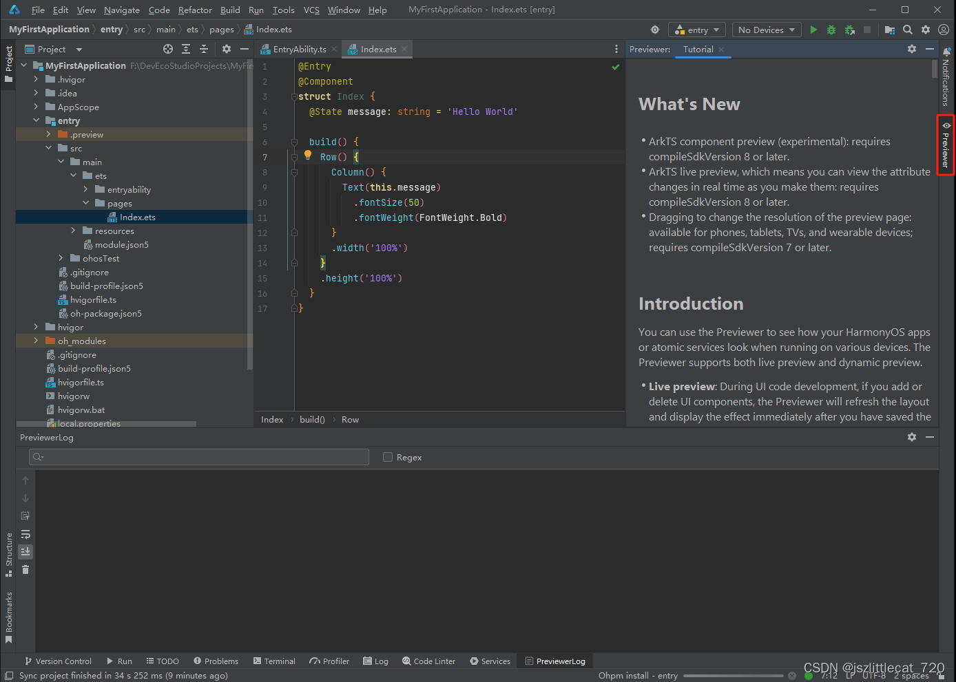Enable the Regex checkbox
Viewport: 956px width, 682px height.
point(388,457)
